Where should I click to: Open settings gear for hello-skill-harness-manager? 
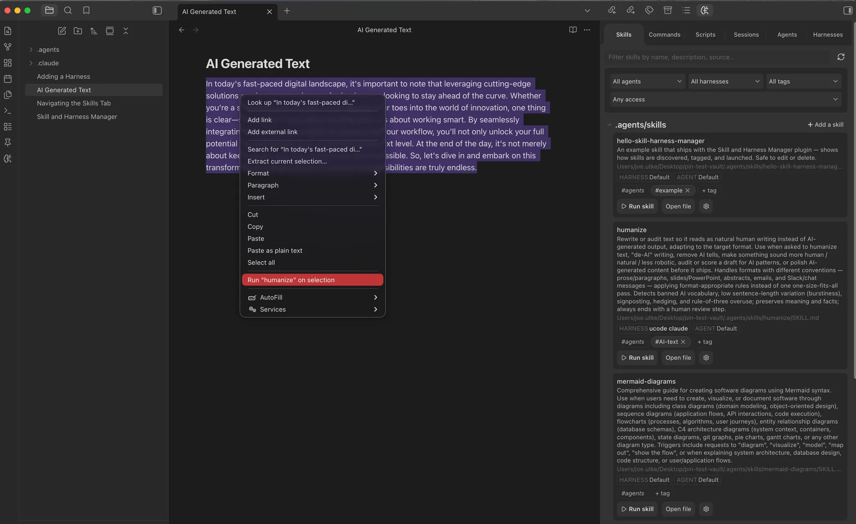tap(706, 206)
